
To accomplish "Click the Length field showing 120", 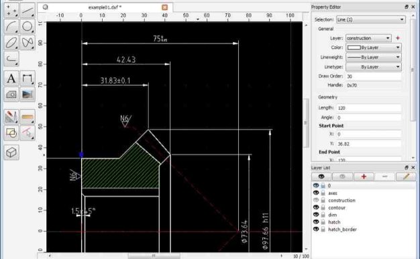I will pos(369,108).
